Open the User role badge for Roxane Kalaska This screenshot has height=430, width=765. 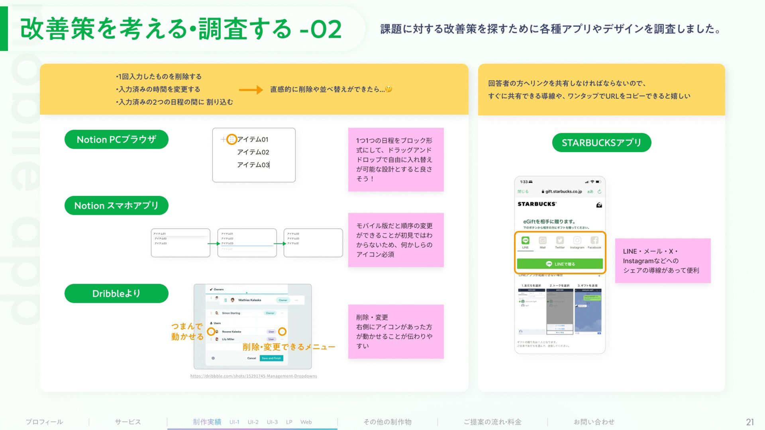click(271, 332)
